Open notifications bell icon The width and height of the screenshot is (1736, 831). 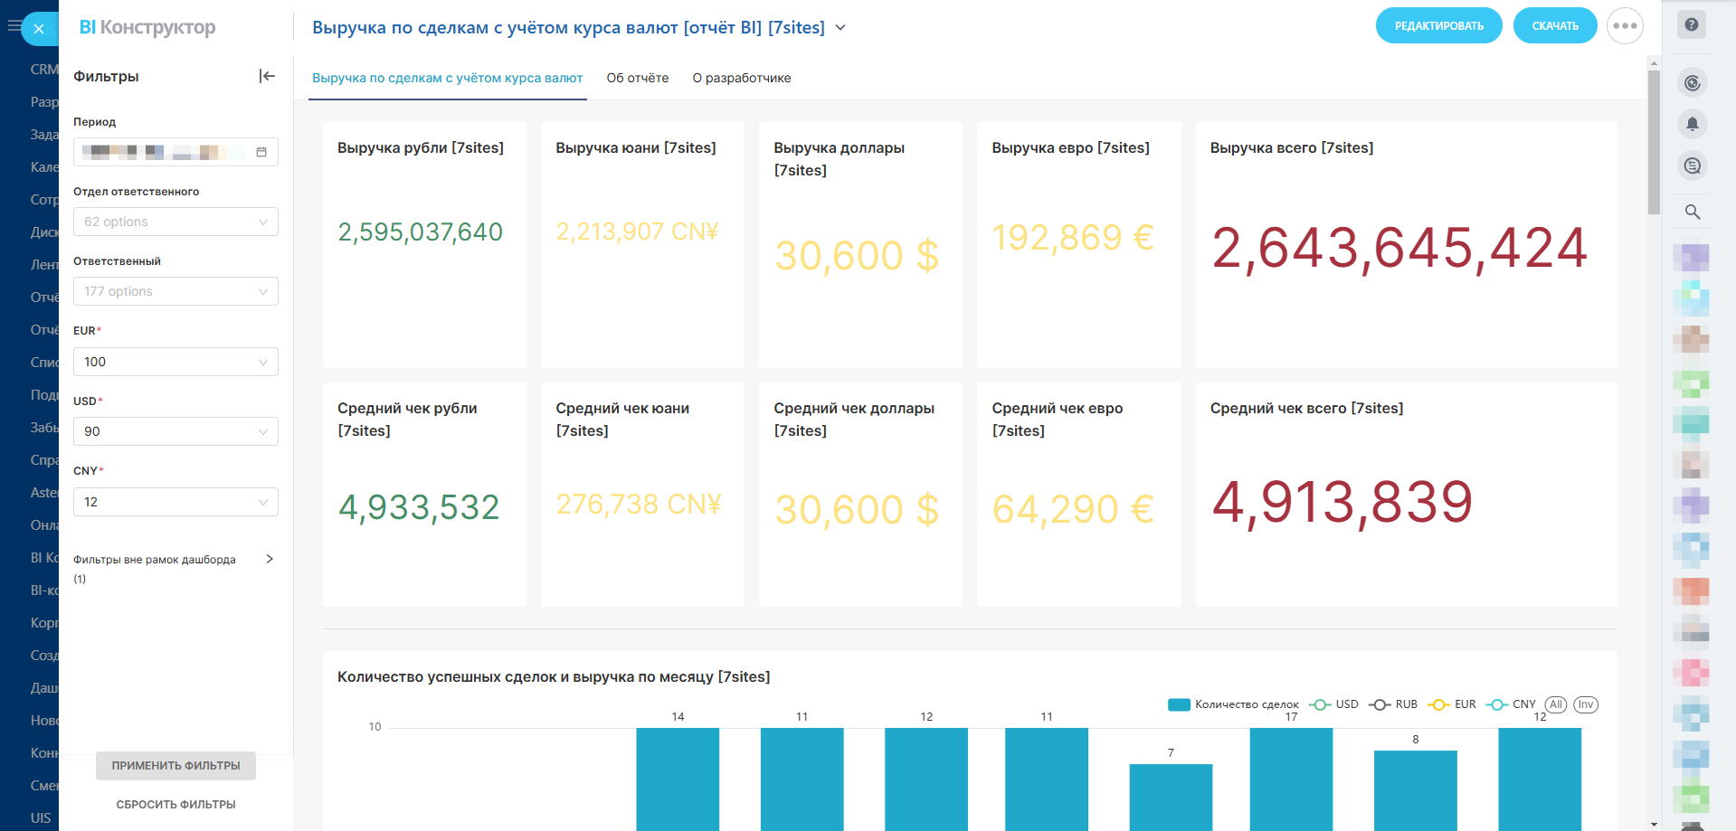(x=1692, y=124)
